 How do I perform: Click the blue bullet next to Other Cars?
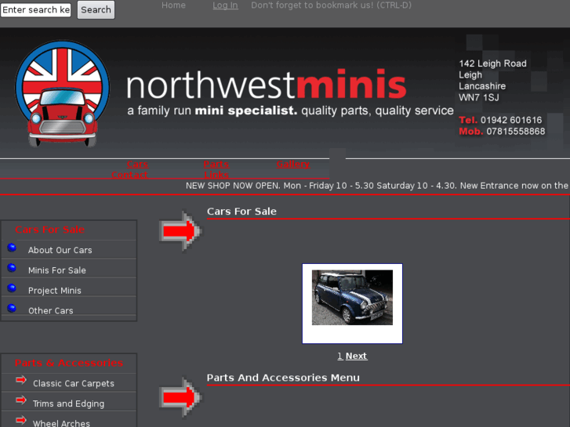coord(12,308)
